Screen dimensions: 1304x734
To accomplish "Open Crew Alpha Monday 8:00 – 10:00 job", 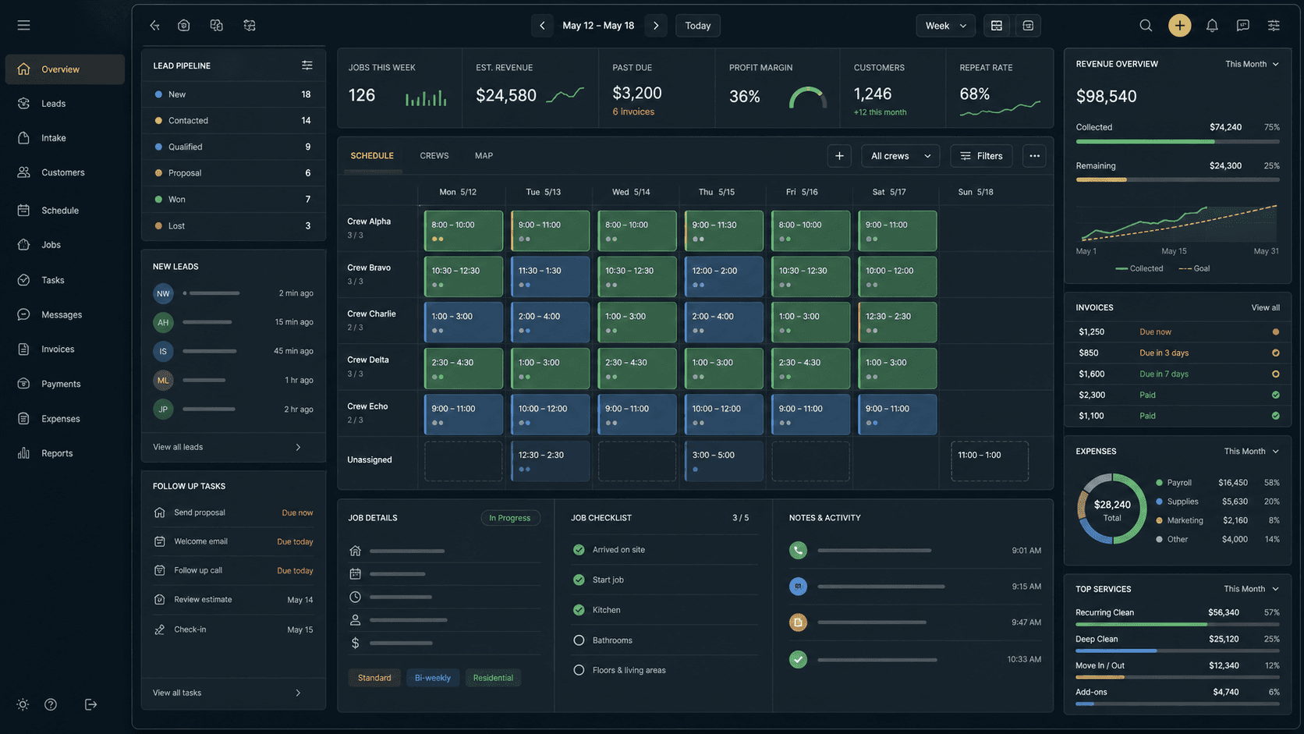I will [463, 231].
